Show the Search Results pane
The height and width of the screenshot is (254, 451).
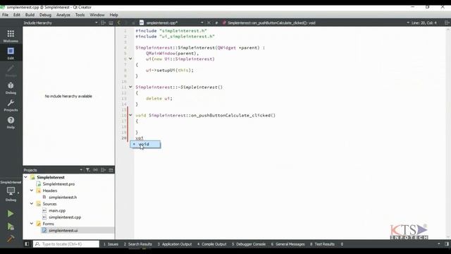(138, 244)
